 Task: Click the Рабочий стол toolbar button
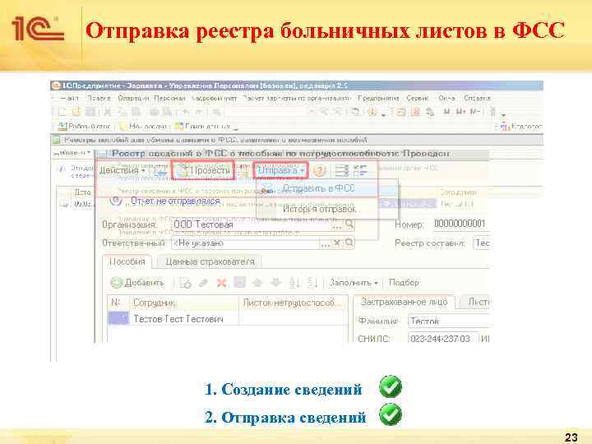click(x=84, y=126)
